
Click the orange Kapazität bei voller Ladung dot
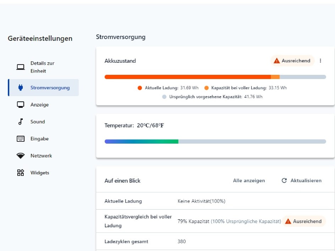point(207,88)
